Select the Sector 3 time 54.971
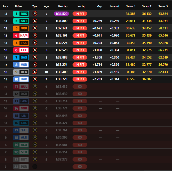 click(163, 21)
